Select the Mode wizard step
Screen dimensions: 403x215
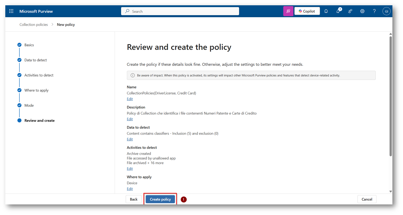[29, 105]
